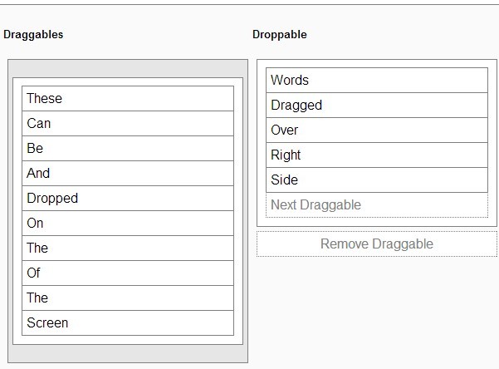
Task: Click the 'Dropped' draggable item
Action: coord(127,198)
